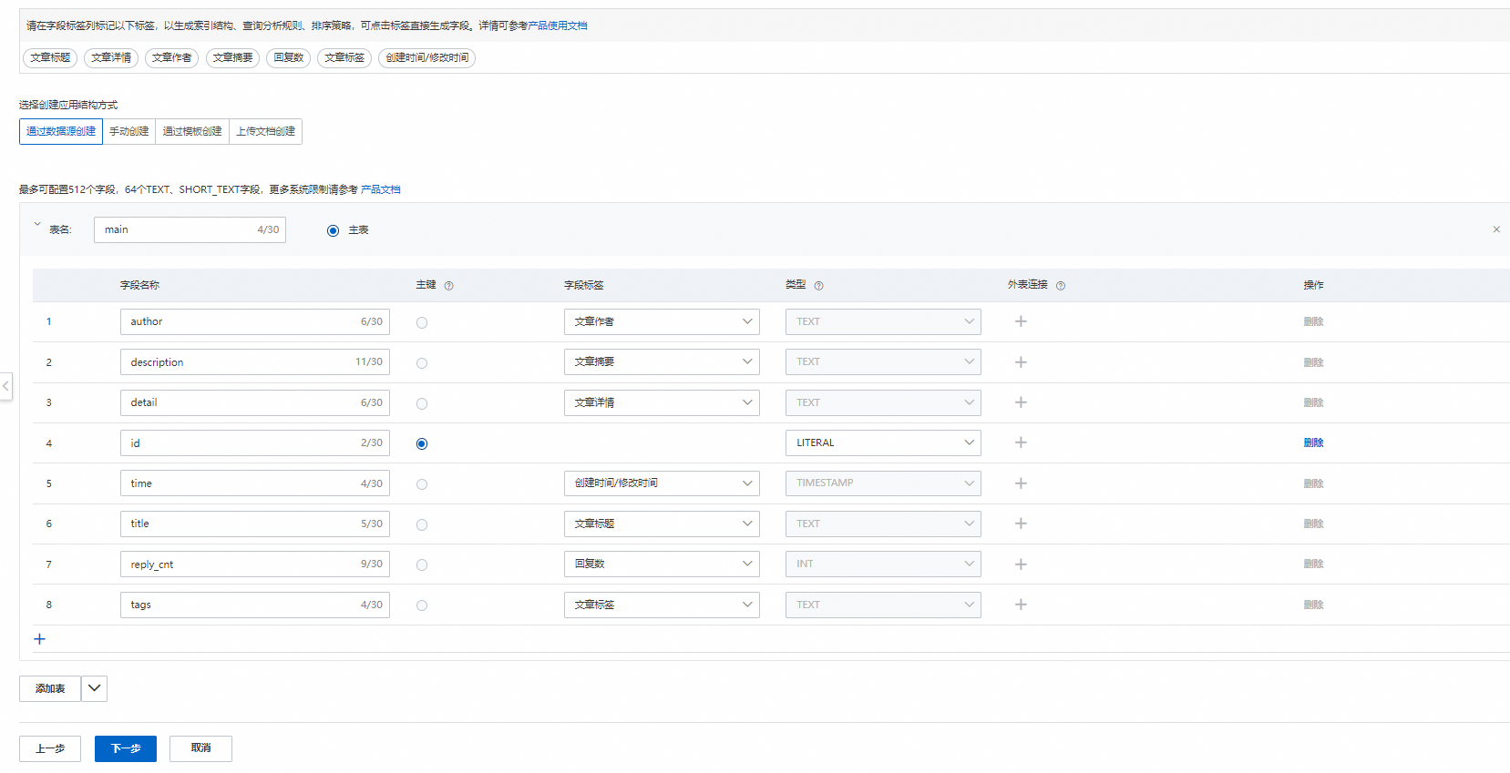The width and height of the screenshot is (1510, 773).
Task: Click the tags field name input
Action: pos(255,605)
